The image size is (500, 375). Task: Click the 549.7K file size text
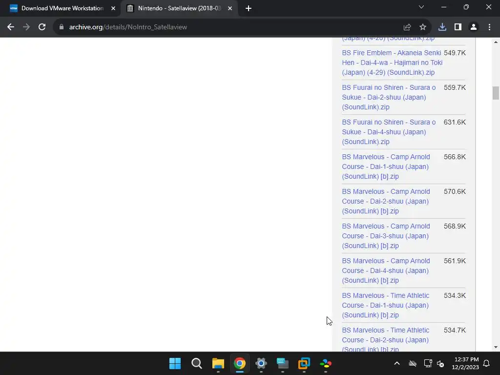tap(455, 53)
